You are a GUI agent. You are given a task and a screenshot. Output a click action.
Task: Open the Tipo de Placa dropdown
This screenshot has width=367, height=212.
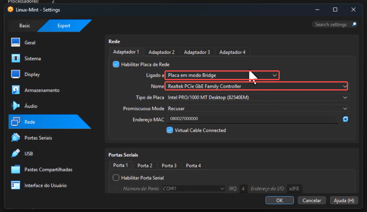[258, 97]
